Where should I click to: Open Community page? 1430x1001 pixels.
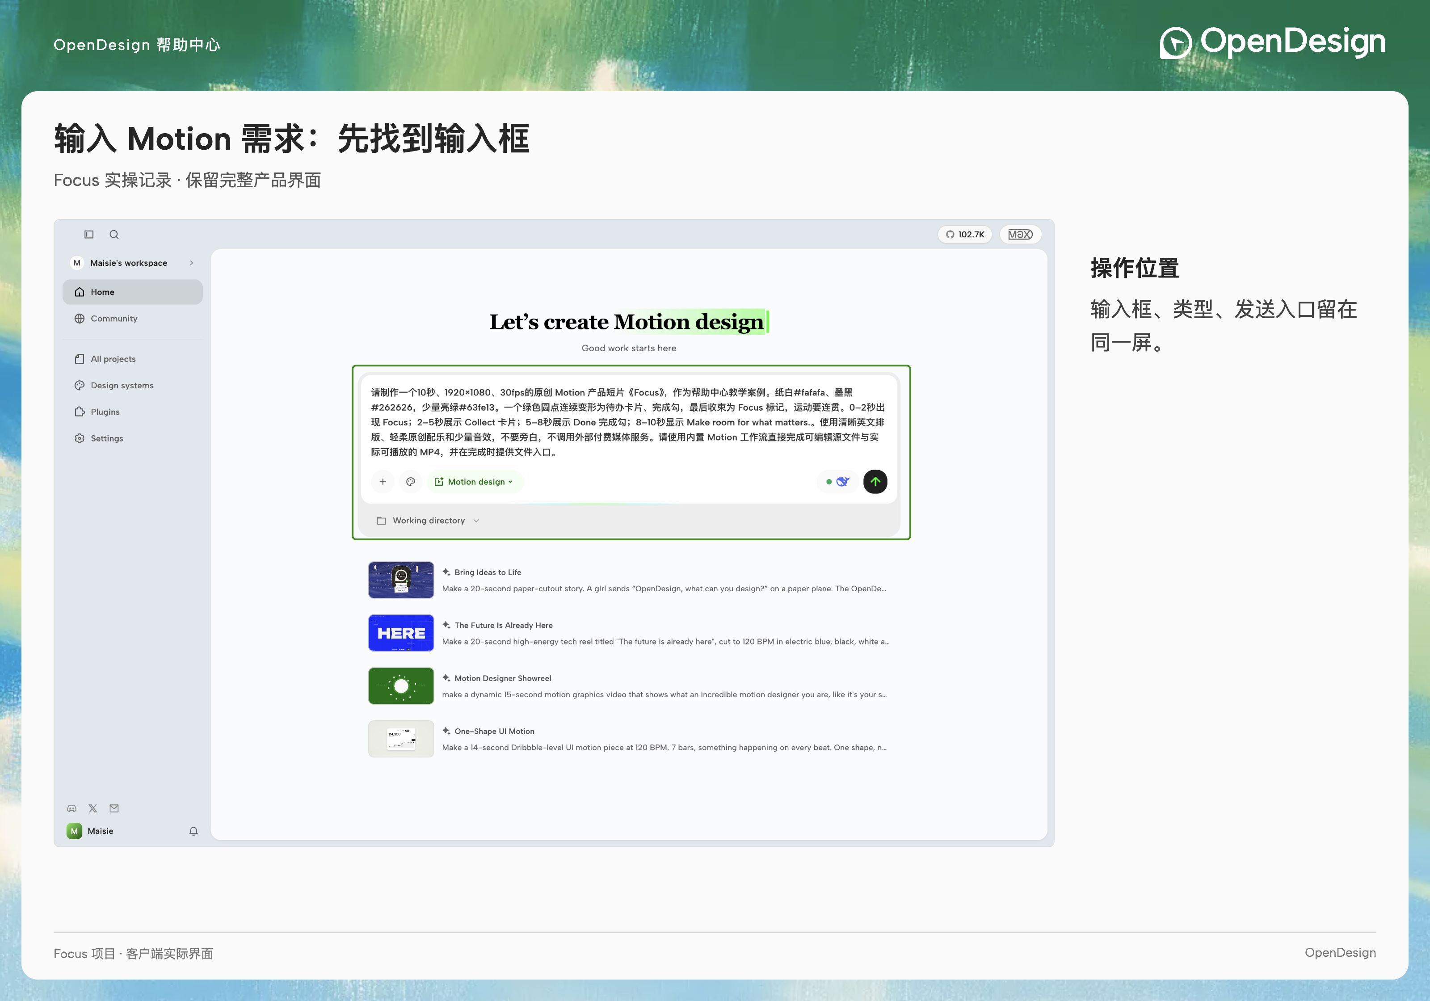(133, 318)
